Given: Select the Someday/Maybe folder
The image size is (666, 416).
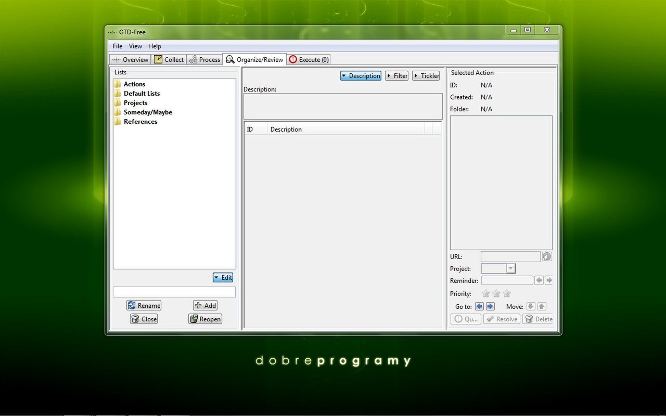Looking at the screenshot, I should pos(148,112).
